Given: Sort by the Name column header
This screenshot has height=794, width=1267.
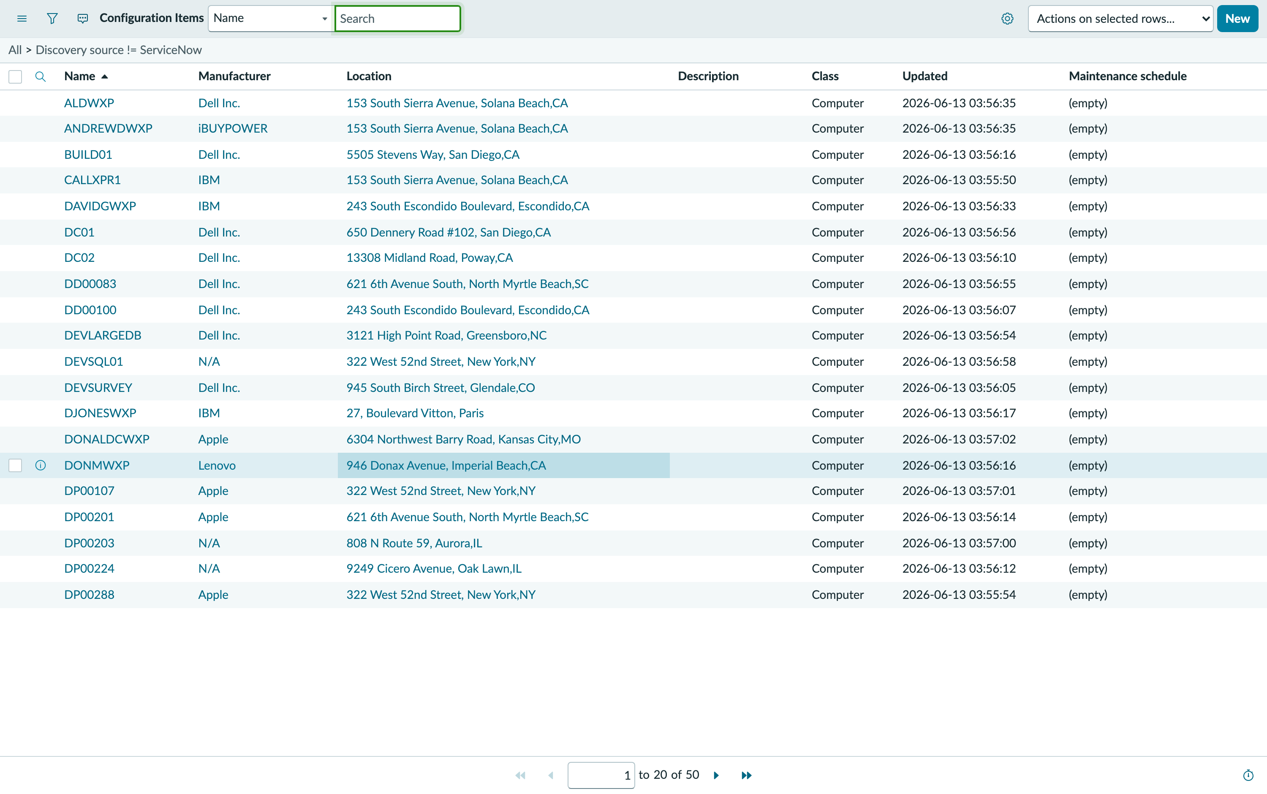Looking at the screenshot, I should tap(80, 76).
